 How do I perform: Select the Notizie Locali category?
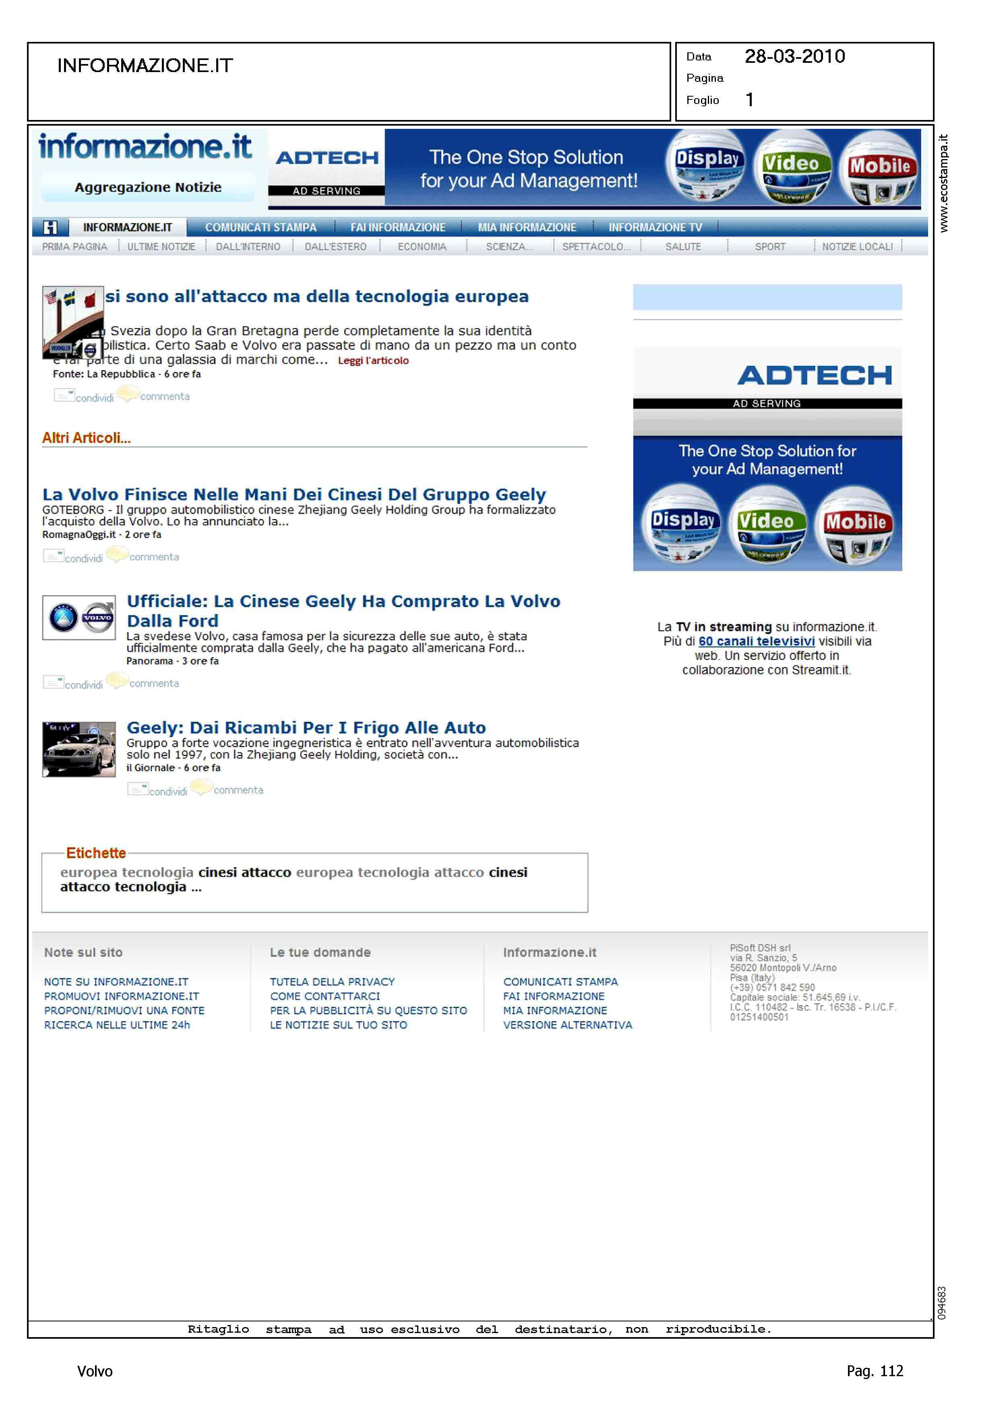pyautogui.click(x=857, y=247)
